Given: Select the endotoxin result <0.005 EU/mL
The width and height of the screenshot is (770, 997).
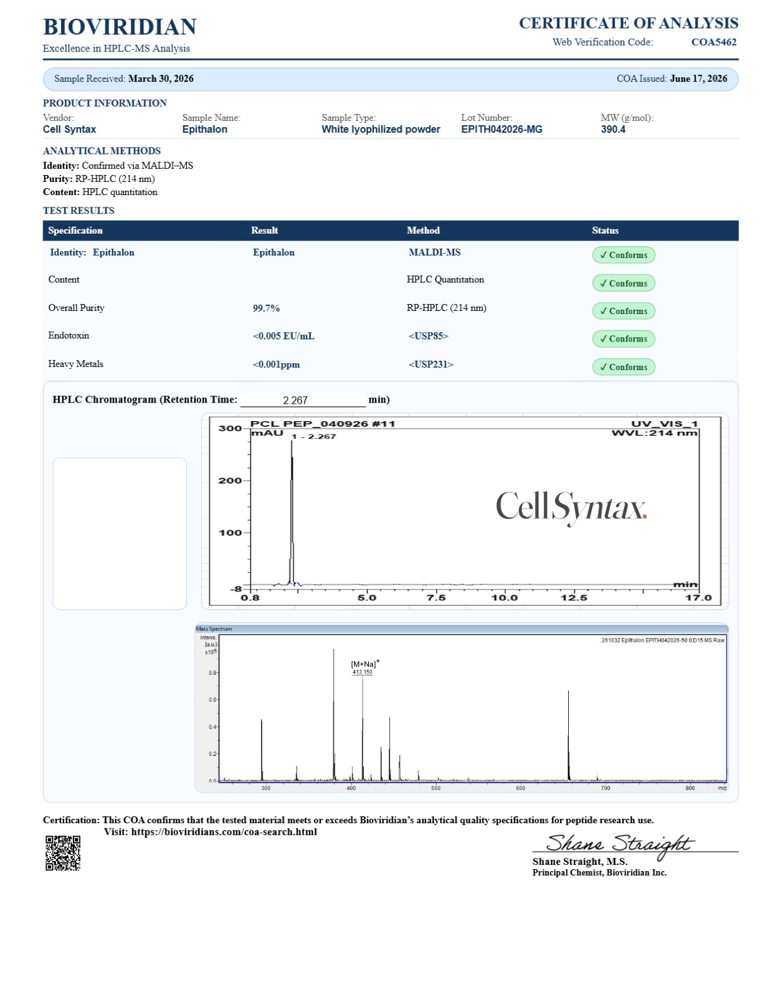Looking at the screenshot, I should click(283, 336).
